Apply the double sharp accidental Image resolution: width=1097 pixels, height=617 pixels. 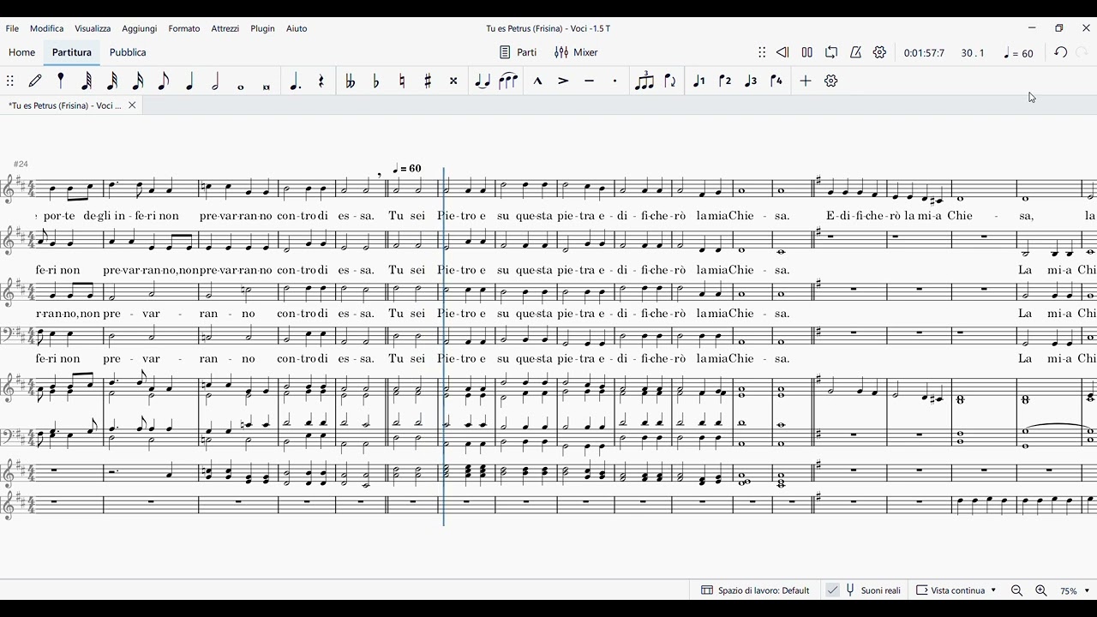pos(453,81)
